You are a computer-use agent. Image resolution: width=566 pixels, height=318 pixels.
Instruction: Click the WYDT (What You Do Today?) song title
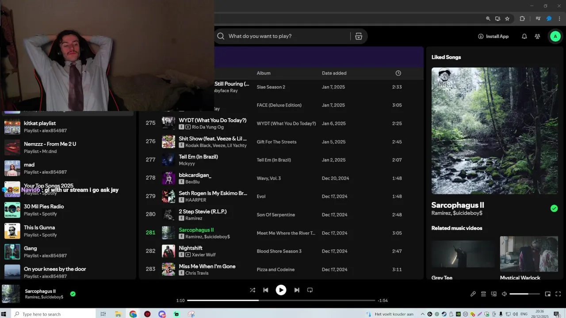(213, 120)
